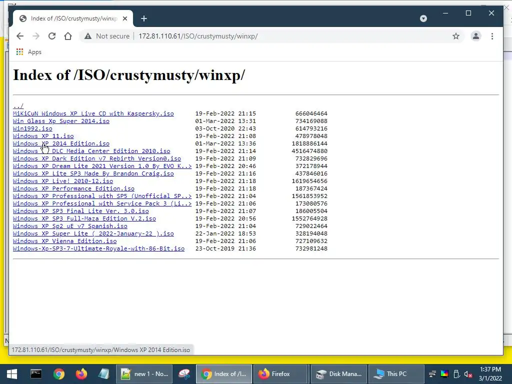The image size is (512, 384).
Task: Click the Not secure warning icon
Action: point(88,36)
